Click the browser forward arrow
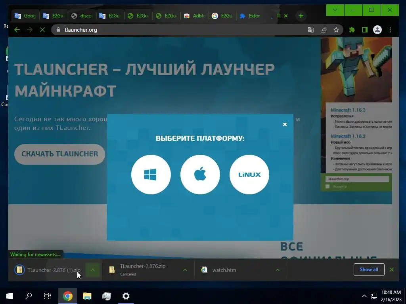Viewport: 406px width, 304px height. click(30, 30)
